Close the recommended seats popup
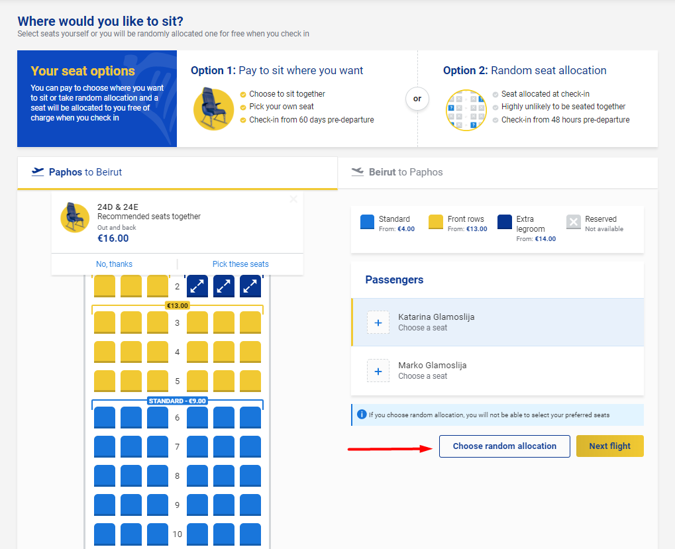 tap(293, 199)
